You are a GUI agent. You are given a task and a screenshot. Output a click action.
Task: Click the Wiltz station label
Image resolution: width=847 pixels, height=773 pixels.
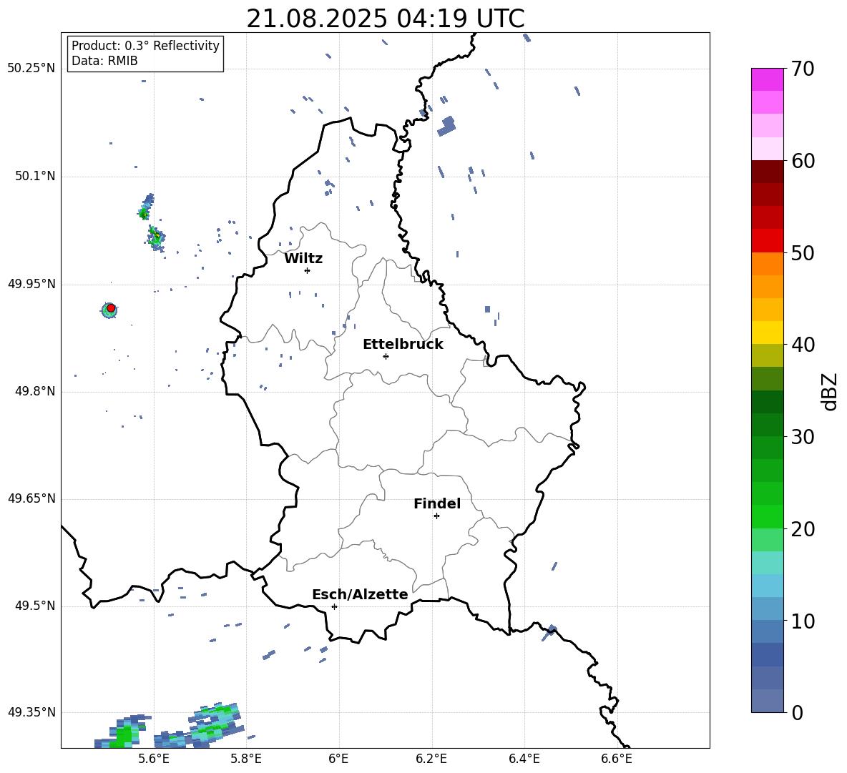click(x=303, y=259)
